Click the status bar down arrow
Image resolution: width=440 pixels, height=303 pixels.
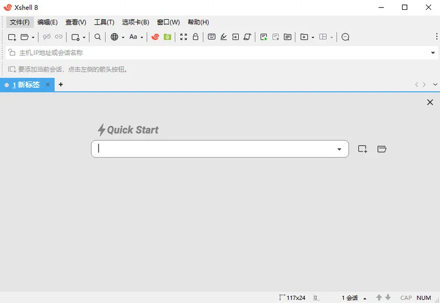[388, 298]
